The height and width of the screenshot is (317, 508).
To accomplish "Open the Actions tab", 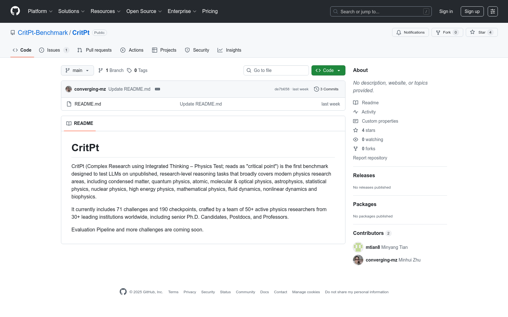I will tap(132, 50).
